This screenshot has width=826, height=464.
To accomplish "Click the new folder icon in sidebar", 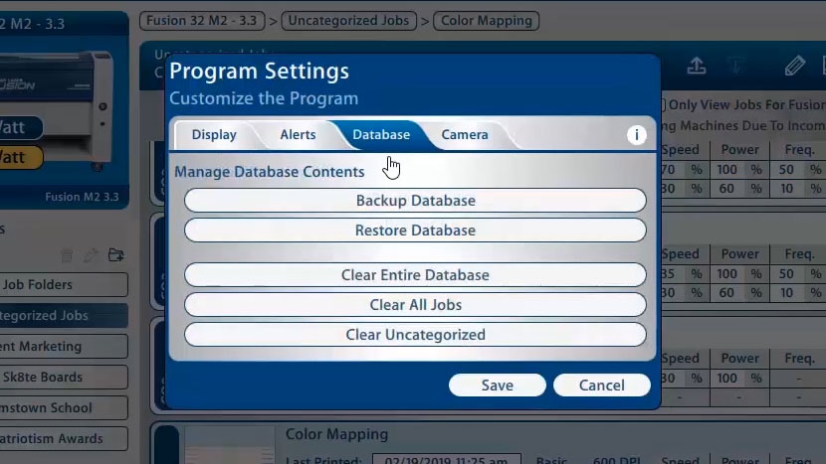I will click(x=116, y=255).
